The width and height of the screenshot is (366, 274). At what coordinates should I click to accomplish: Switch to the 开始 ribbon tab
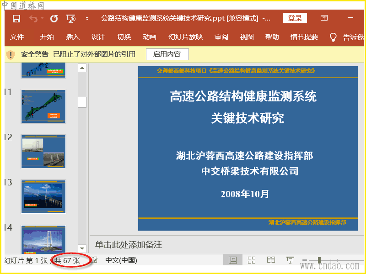click(x=47, y=37)
